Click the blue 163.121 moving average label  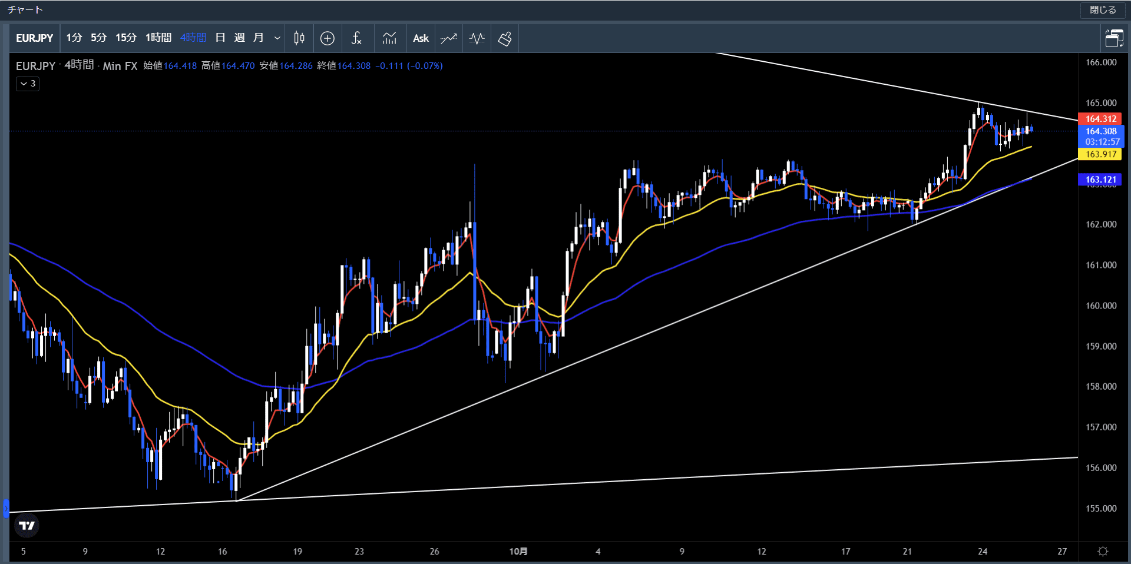point(1100,180)
